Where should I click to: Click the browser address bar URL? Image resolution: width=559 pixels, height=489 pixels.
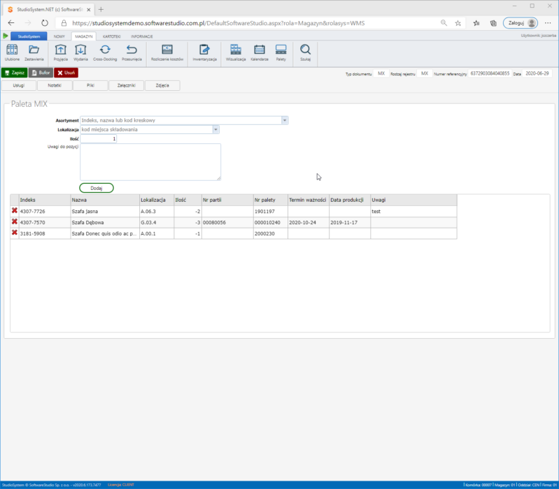[218, 23]
